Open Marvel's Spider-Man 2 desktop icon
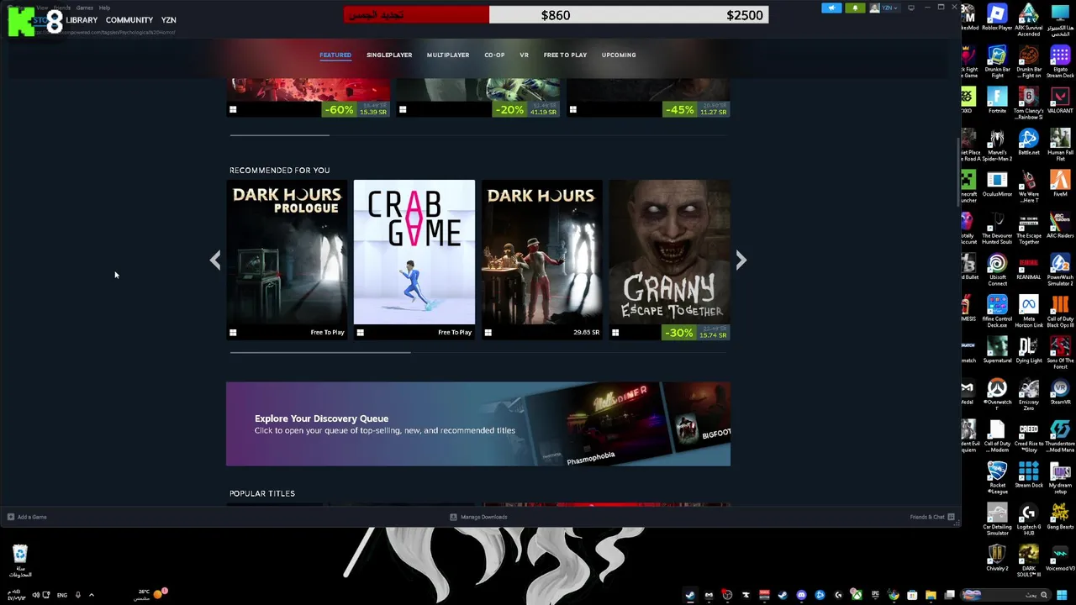This screenshot has height=605, width=1076. [997, 145]
